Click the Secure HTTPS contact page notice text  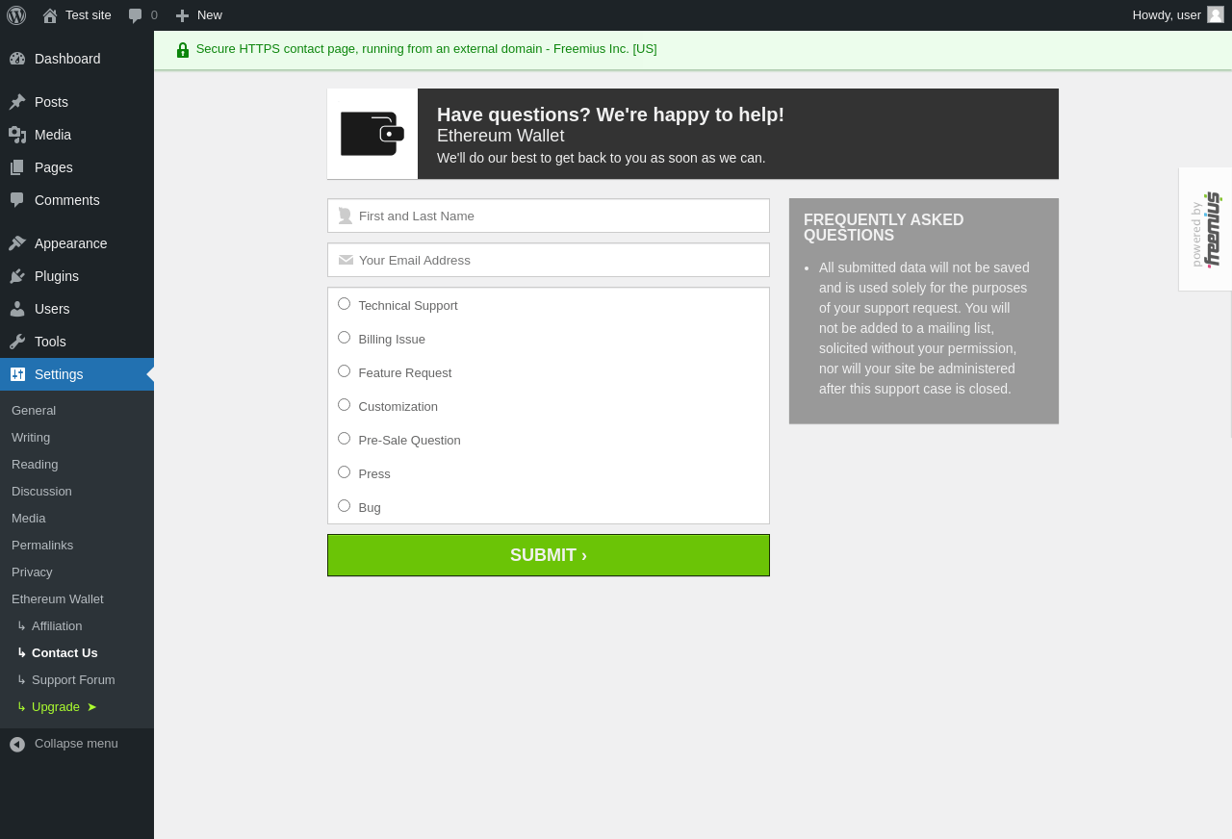[426, 49]
